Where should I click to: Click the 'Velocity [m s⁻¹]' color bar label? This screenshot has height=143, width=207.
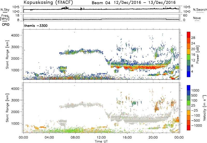coord(204,108)
